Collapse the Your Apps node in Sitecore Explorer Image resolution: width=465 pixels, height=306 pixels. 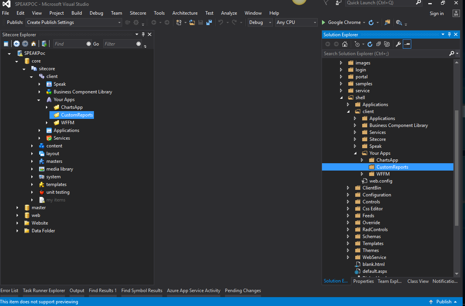38,99
